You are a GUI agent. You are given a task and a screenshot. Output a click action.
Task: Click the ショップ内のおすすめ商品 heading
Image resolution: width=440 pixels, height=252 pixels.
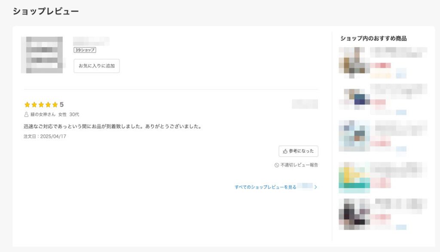[x=373, y=39]
